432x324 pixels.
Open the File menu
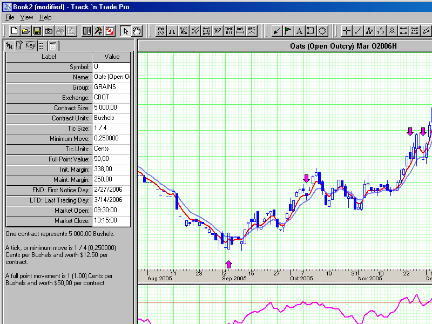click(10, 17)
